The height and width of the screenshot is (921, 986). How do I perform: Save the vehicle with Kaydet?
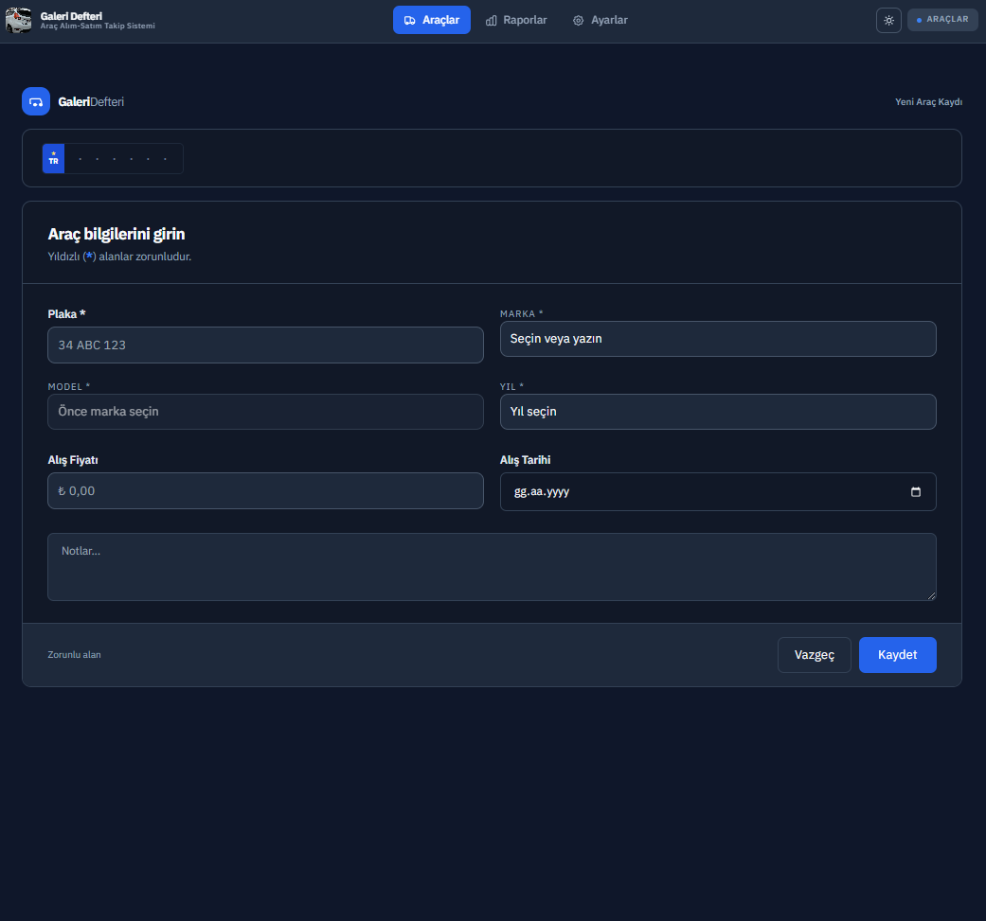[x=897, y=655]
